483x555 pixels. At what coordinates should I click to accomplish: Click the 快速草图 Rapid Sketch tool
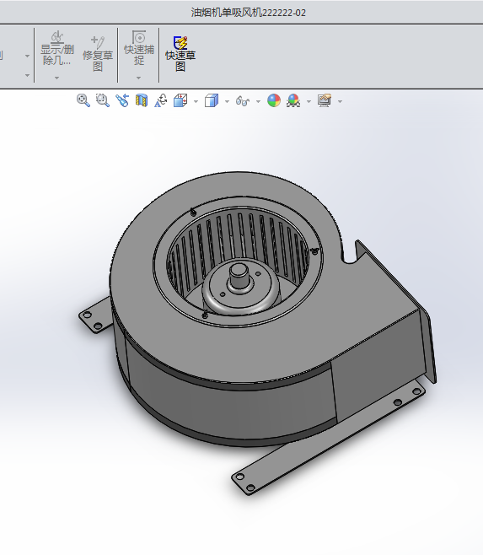click(x=180, y=54)
